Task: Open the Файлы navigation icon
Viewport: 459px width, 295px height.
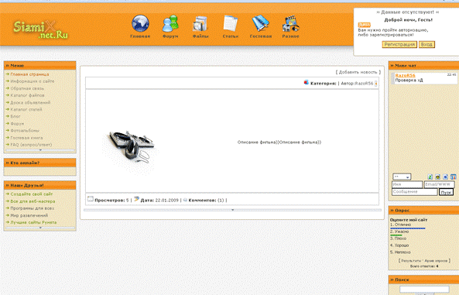Action: pyautogui.click(x=200, y=24)
